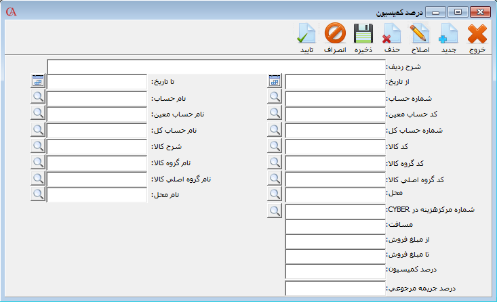Select the از مبلغ فروش input box
497x302 pixels.
click(335, 242)
